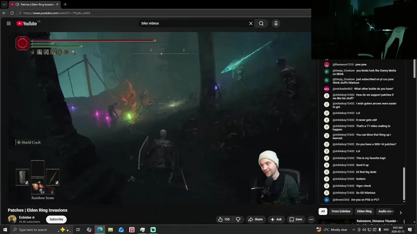Select the Elden Ring chip

pyautogui.click(x=364, y=211)
